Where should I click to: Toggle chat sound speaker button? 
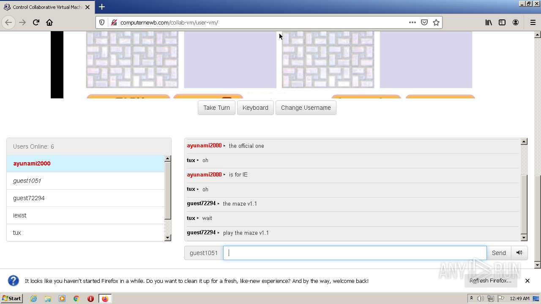pos(519,253)
